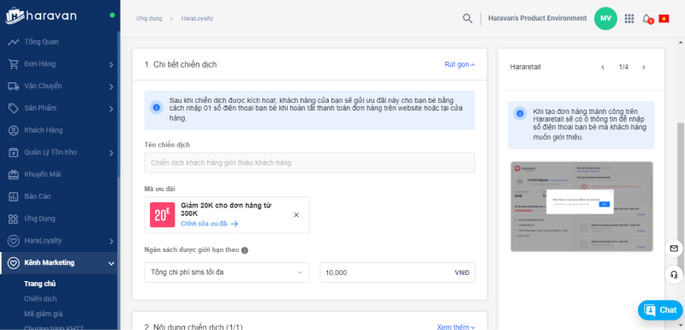Click Haravan's Product Environment name

(538, 18)
